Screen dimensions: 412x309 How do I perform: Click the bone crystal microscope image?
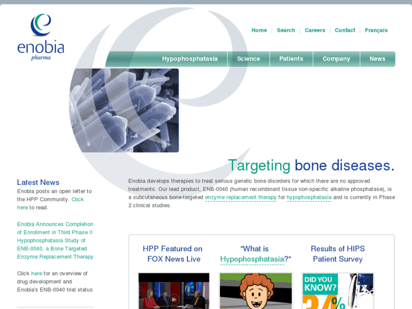tap(124, 111)
